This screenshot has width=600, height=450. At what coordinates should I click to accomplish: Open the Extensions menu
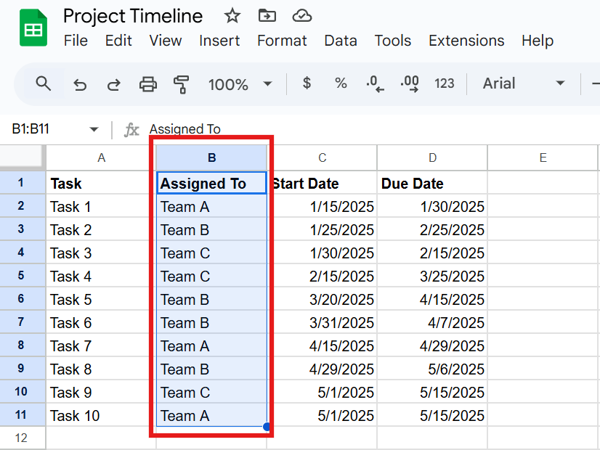[466, 41]
